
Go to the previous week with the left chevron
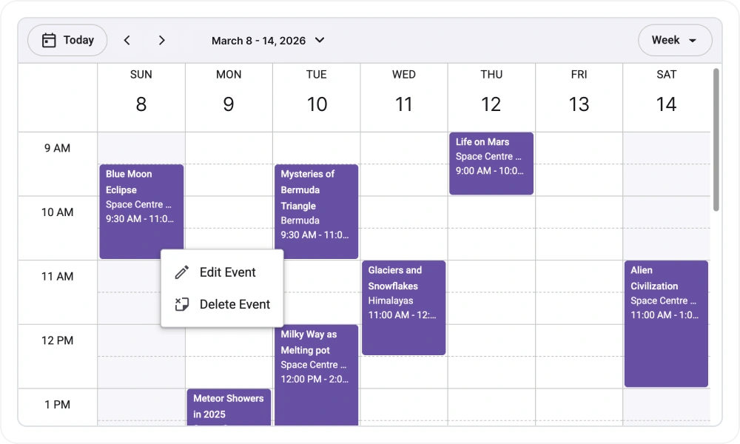[127, 40]
